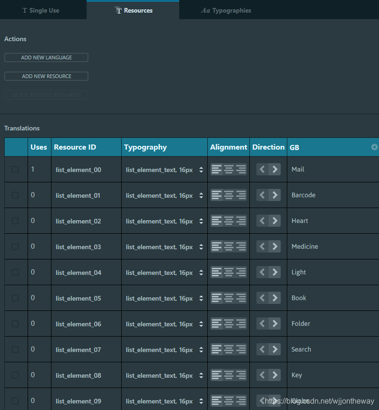Tick the checkbox for list_element_06
The image size is (379, 410).
[15, 324]
